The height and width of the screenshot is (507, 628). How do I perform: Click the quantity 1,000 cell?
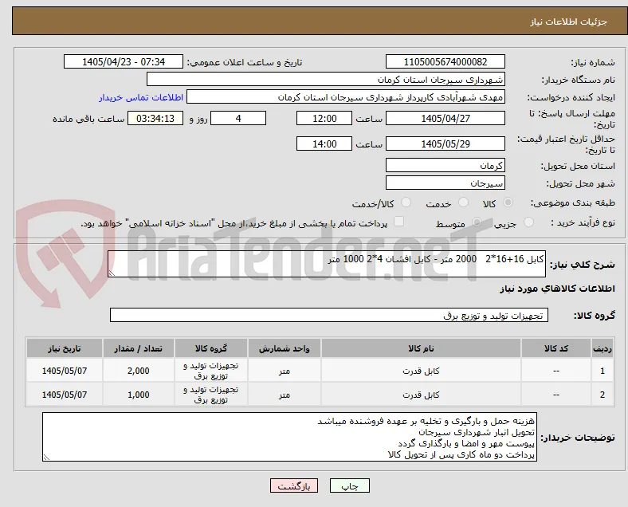pyautogui.click(x=138, y=395)
